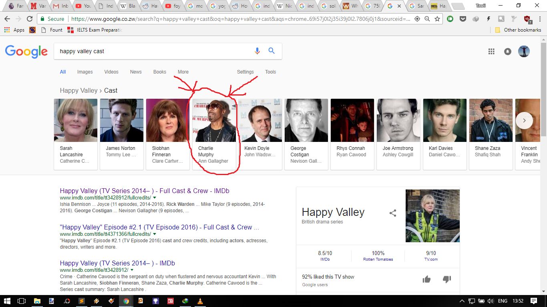Open the Happy Valley Full Cast & Crew IMDb link
Viewport: 547px width, 307px height.
coord(144,191)
